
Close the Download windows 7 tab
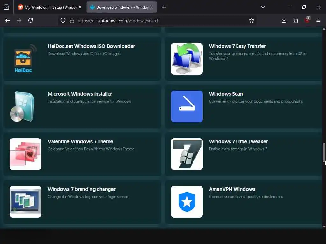[152, 7]
